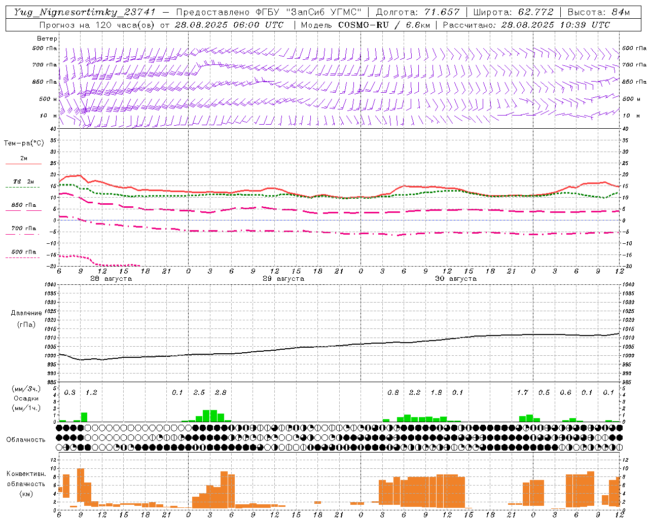Click the '0.3' precipitation value
Image resolution: width=649 pixels, height=519 pixels.
pyautogui.click(x=70, y=393)
